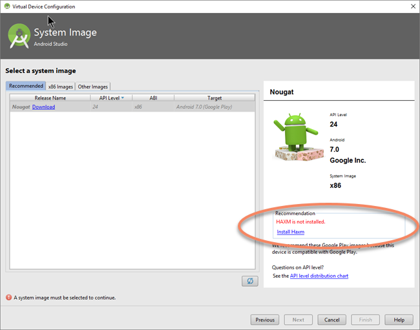This screenshot has height=330, width=420.
Task: Open the Other Images tab
Action: 92,87
